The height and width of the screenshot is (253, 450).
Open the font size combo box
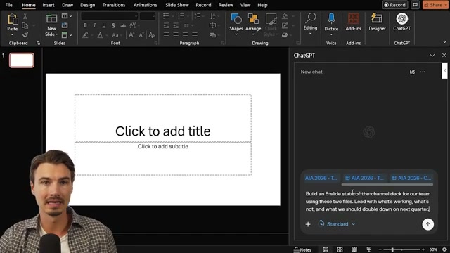[x=148, y=16]
